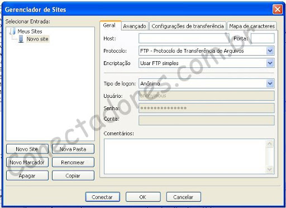Click into the Porta input field
286x208 pixels.
tap(263, 38)
